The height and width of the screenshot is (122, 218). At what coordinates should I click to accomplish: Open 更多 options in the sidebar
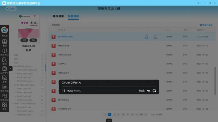click(4, 106)
